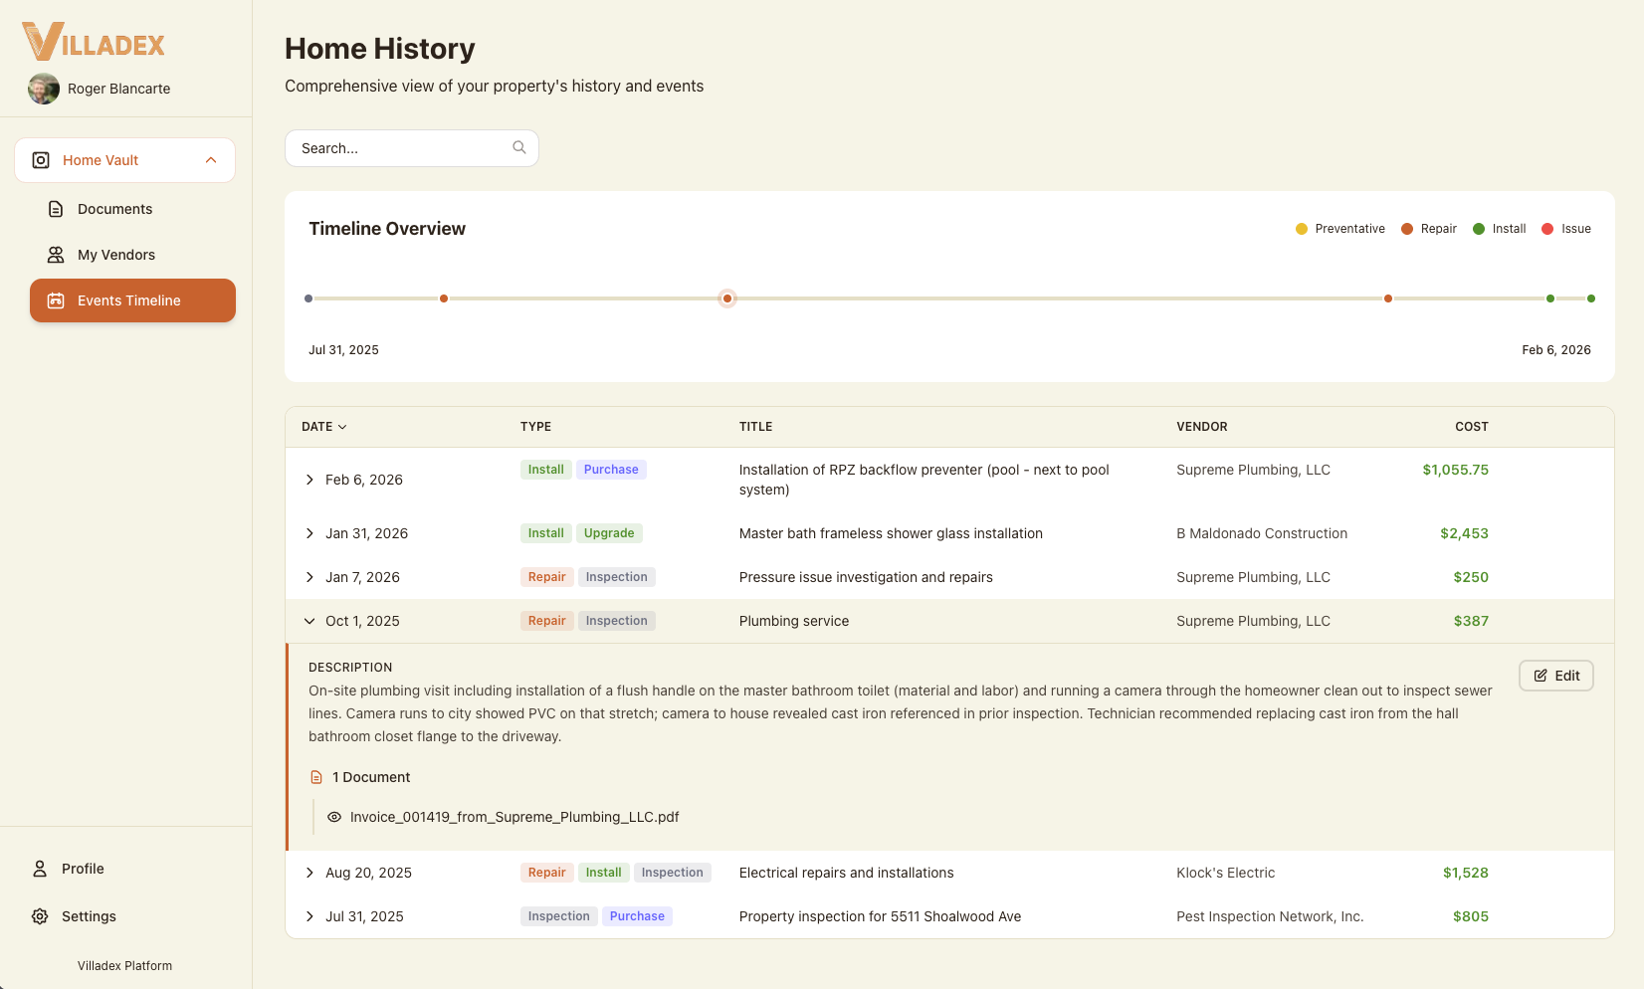This screenshot has height=989, width=1644.
Task: Click the Events Timeline calendar icon
Action: click(56, 300)
